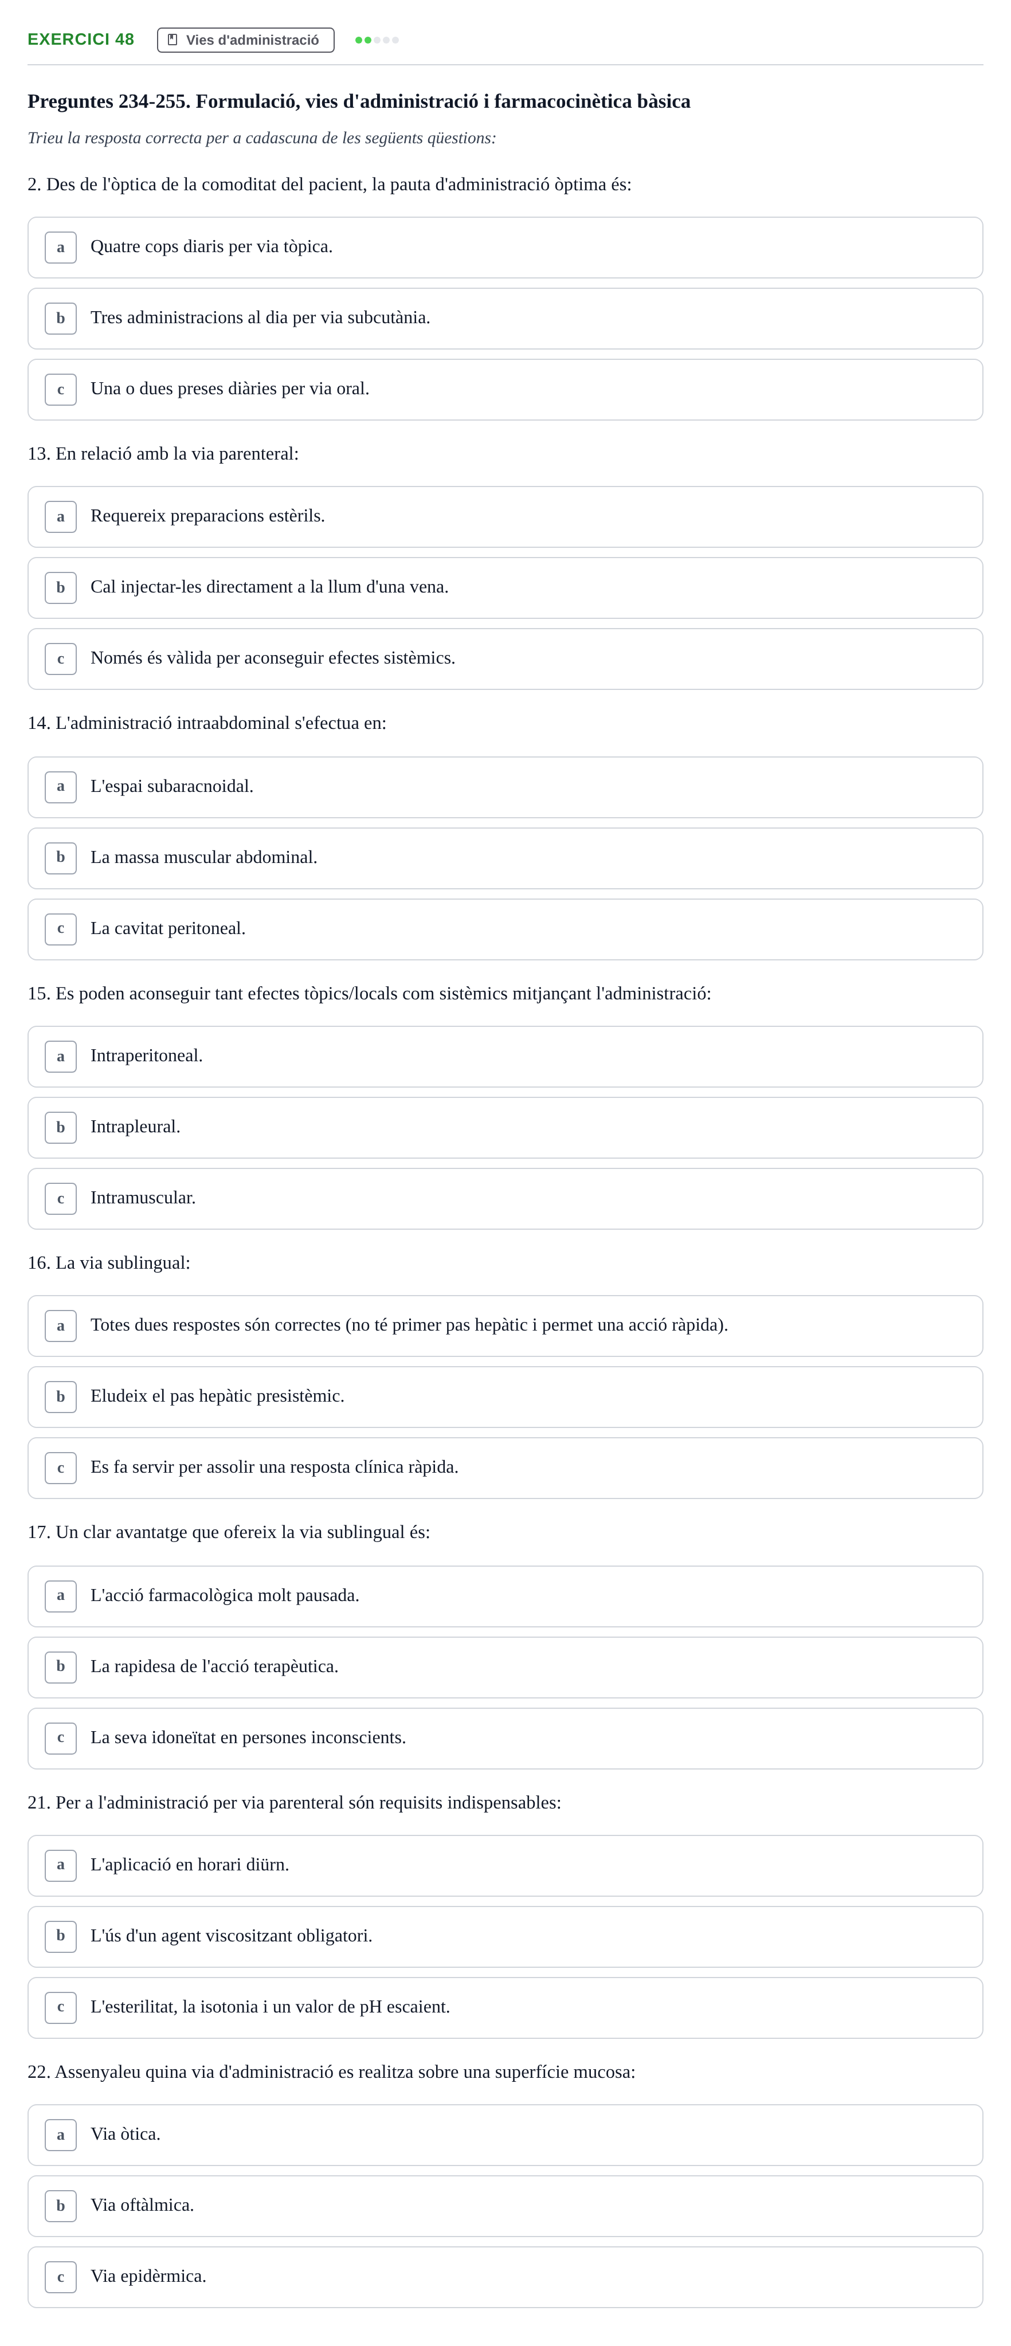
Task: Choose 'Una o dues preses diàries per via oral'
Action: point(505,390)
